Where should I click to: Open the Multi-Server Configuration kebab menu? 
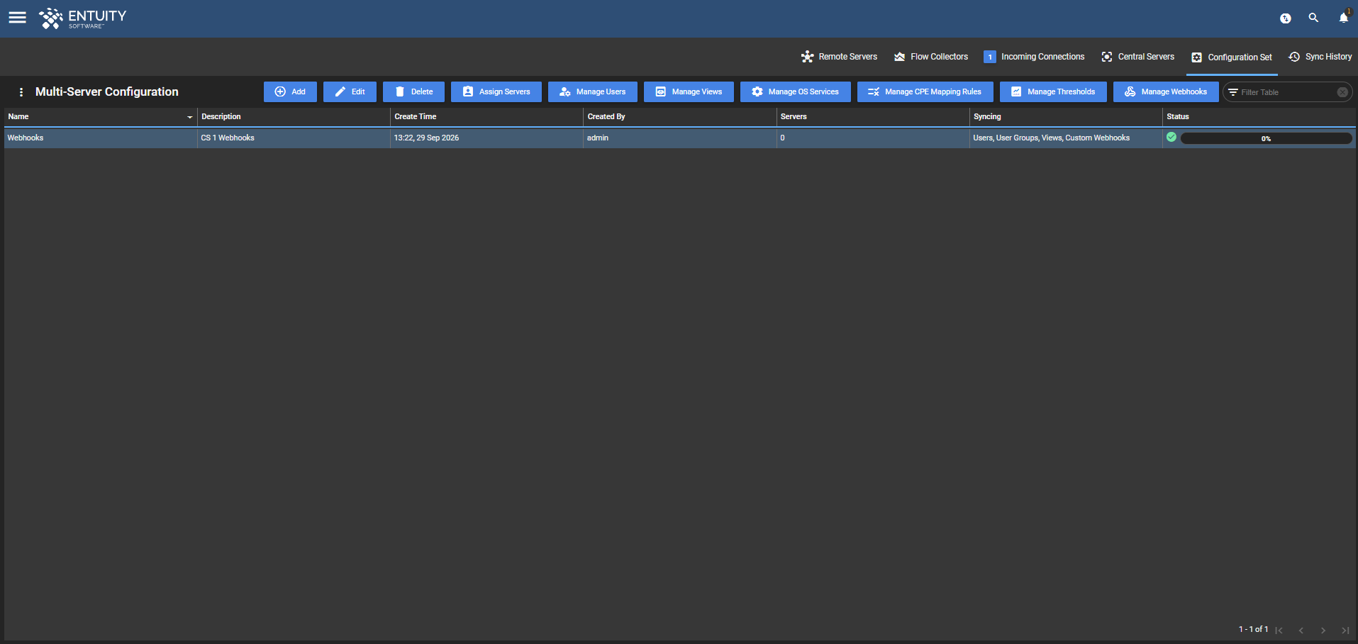pos(21,92)
